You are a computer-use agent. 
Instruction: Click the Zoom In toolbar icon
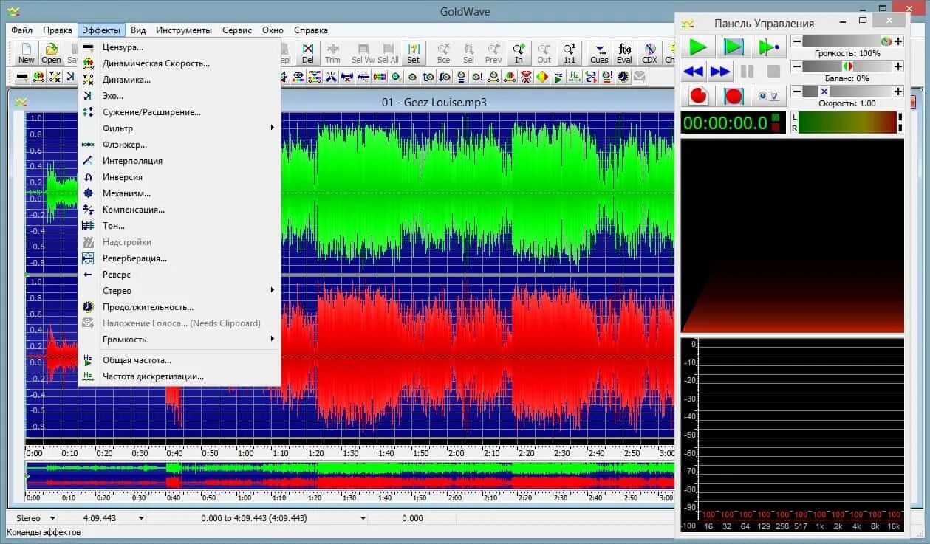click(x=519, y=53)
